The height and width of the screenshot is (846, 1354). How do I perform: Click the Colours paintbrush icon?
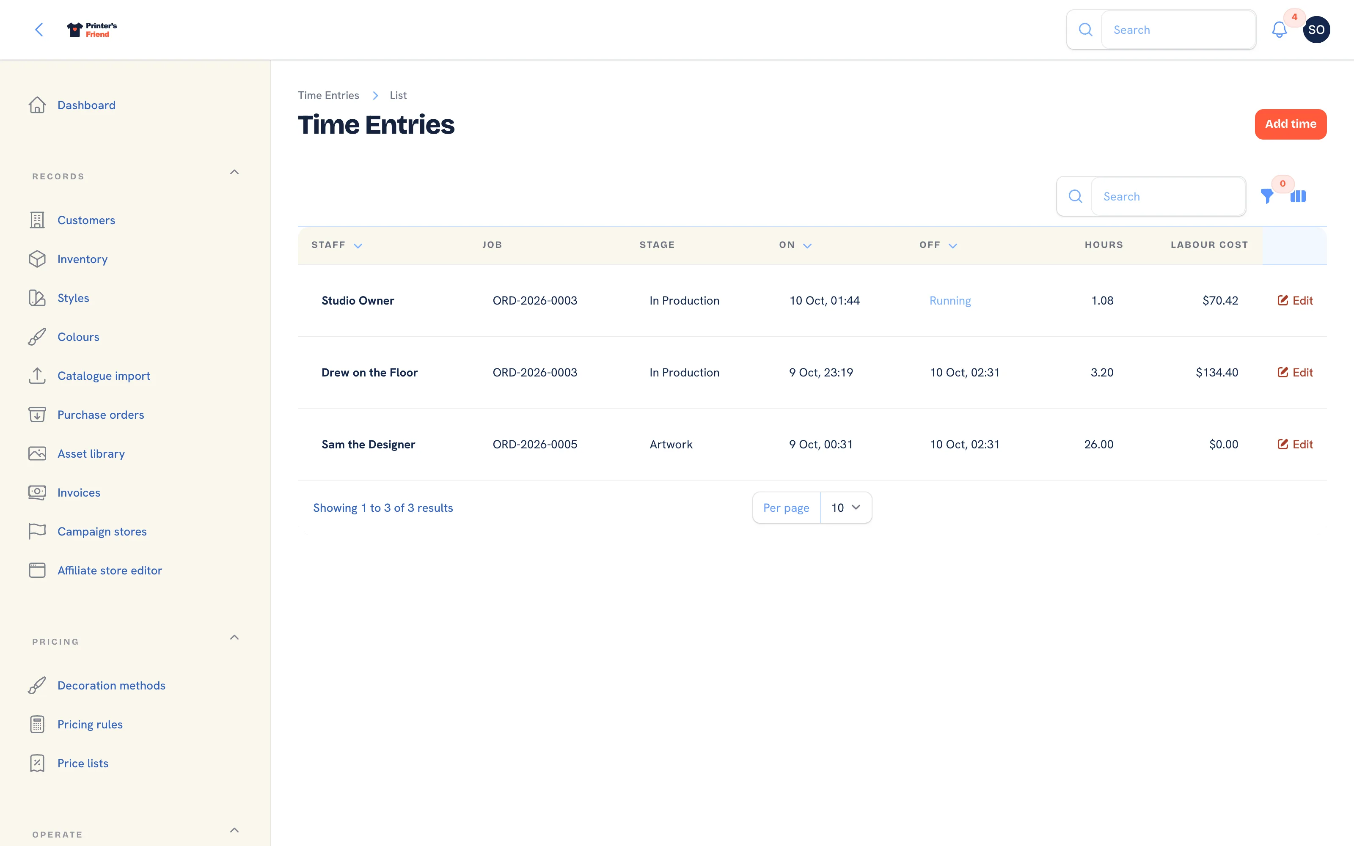[x=37, y=337]
